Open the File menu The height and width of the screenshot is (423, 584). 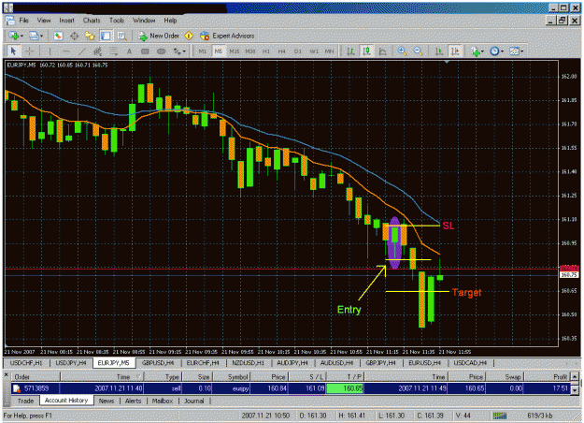click(x=24, y=21)
